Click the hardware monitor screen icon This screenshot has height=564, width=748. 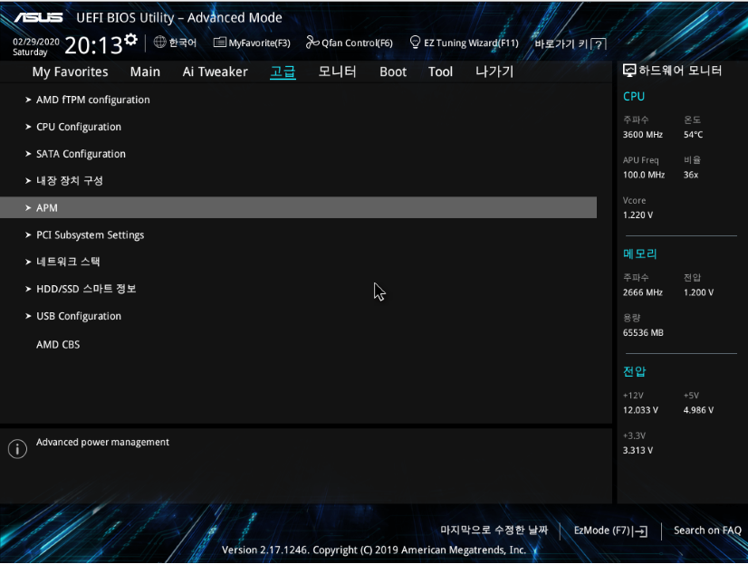point(629,71)
